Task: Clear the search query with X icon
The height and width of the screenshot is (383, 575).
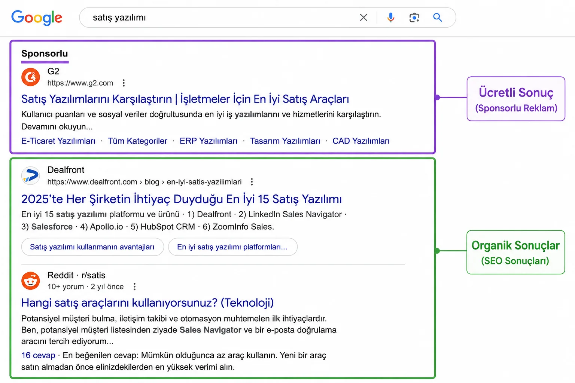Action: coord(363,18)
